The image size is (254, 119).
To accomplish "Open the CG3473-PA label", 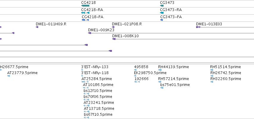I will (171, 17).
